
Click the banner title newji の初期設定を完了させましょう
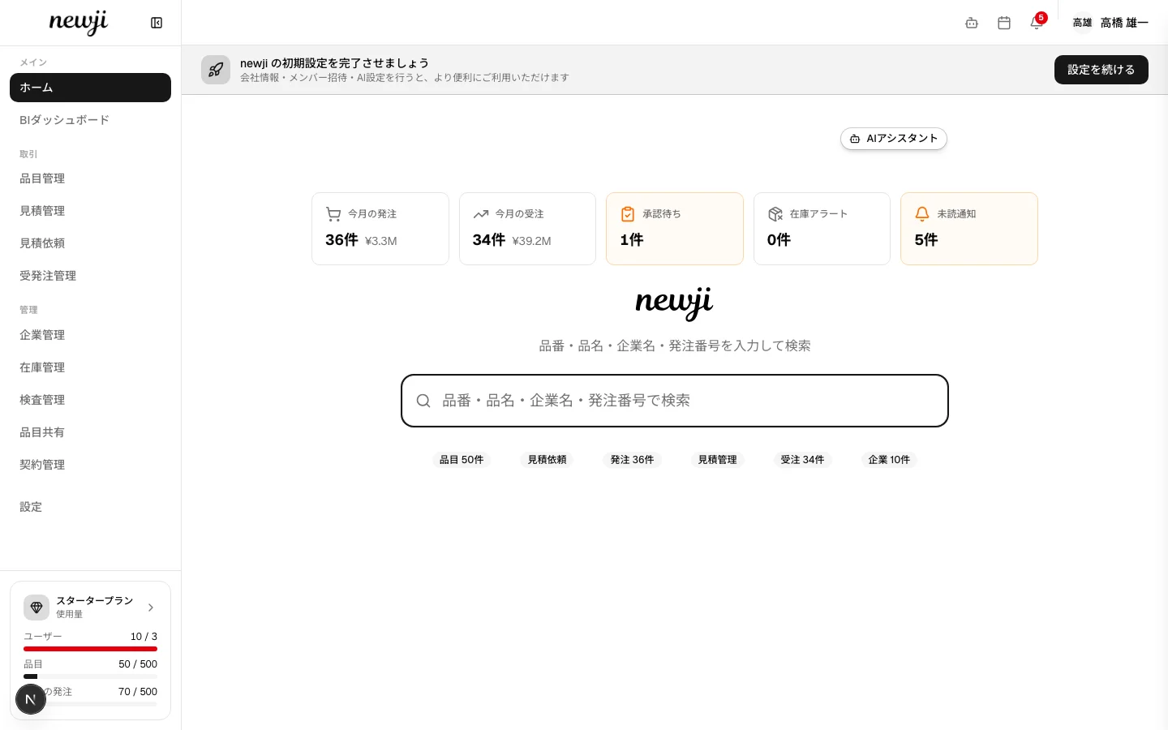[334, 63]
